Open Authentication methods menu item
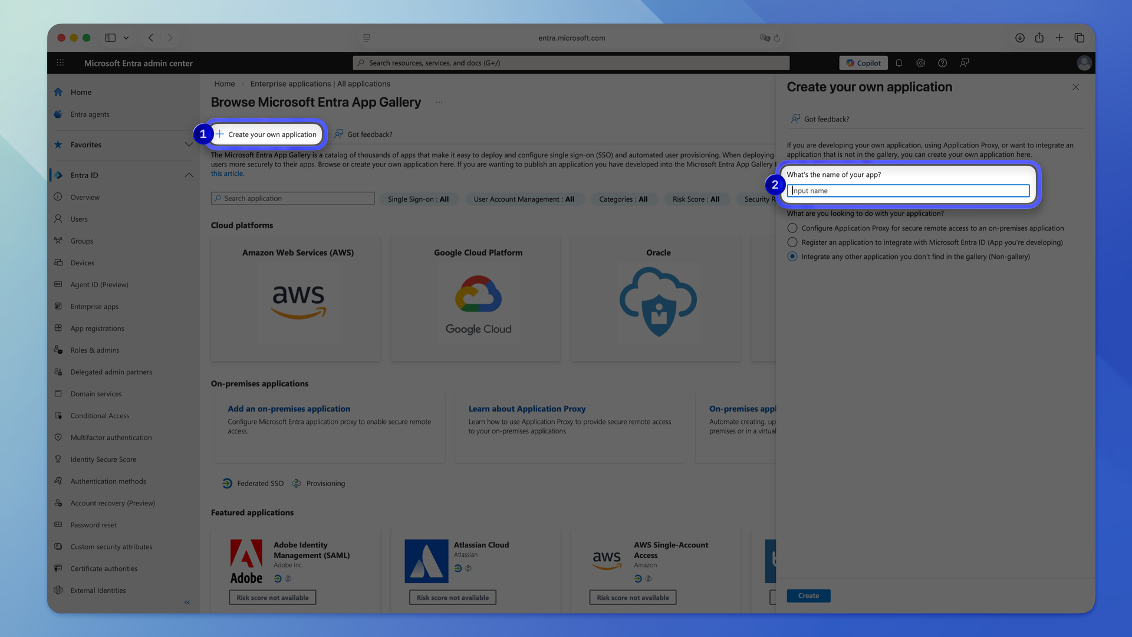The image size is (1132, 637). click(x=108, y=481)
